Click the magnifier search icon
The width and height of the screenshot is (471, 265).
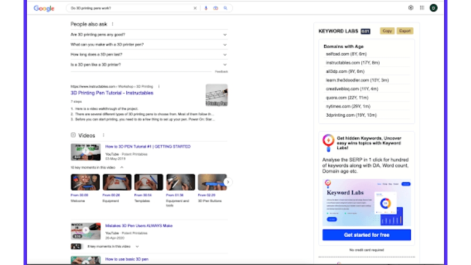[x=225, y=8]
